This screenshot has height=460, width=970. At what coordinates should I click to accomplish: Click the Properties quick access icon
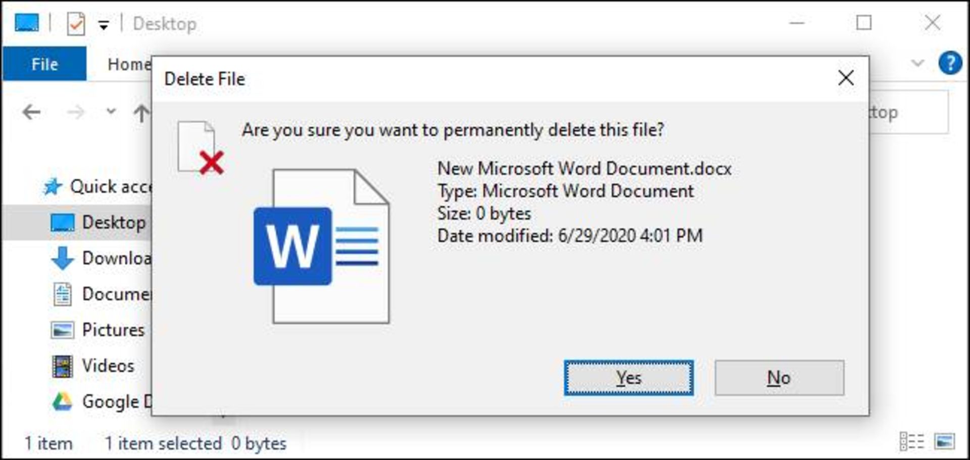(x=76, y=24)
